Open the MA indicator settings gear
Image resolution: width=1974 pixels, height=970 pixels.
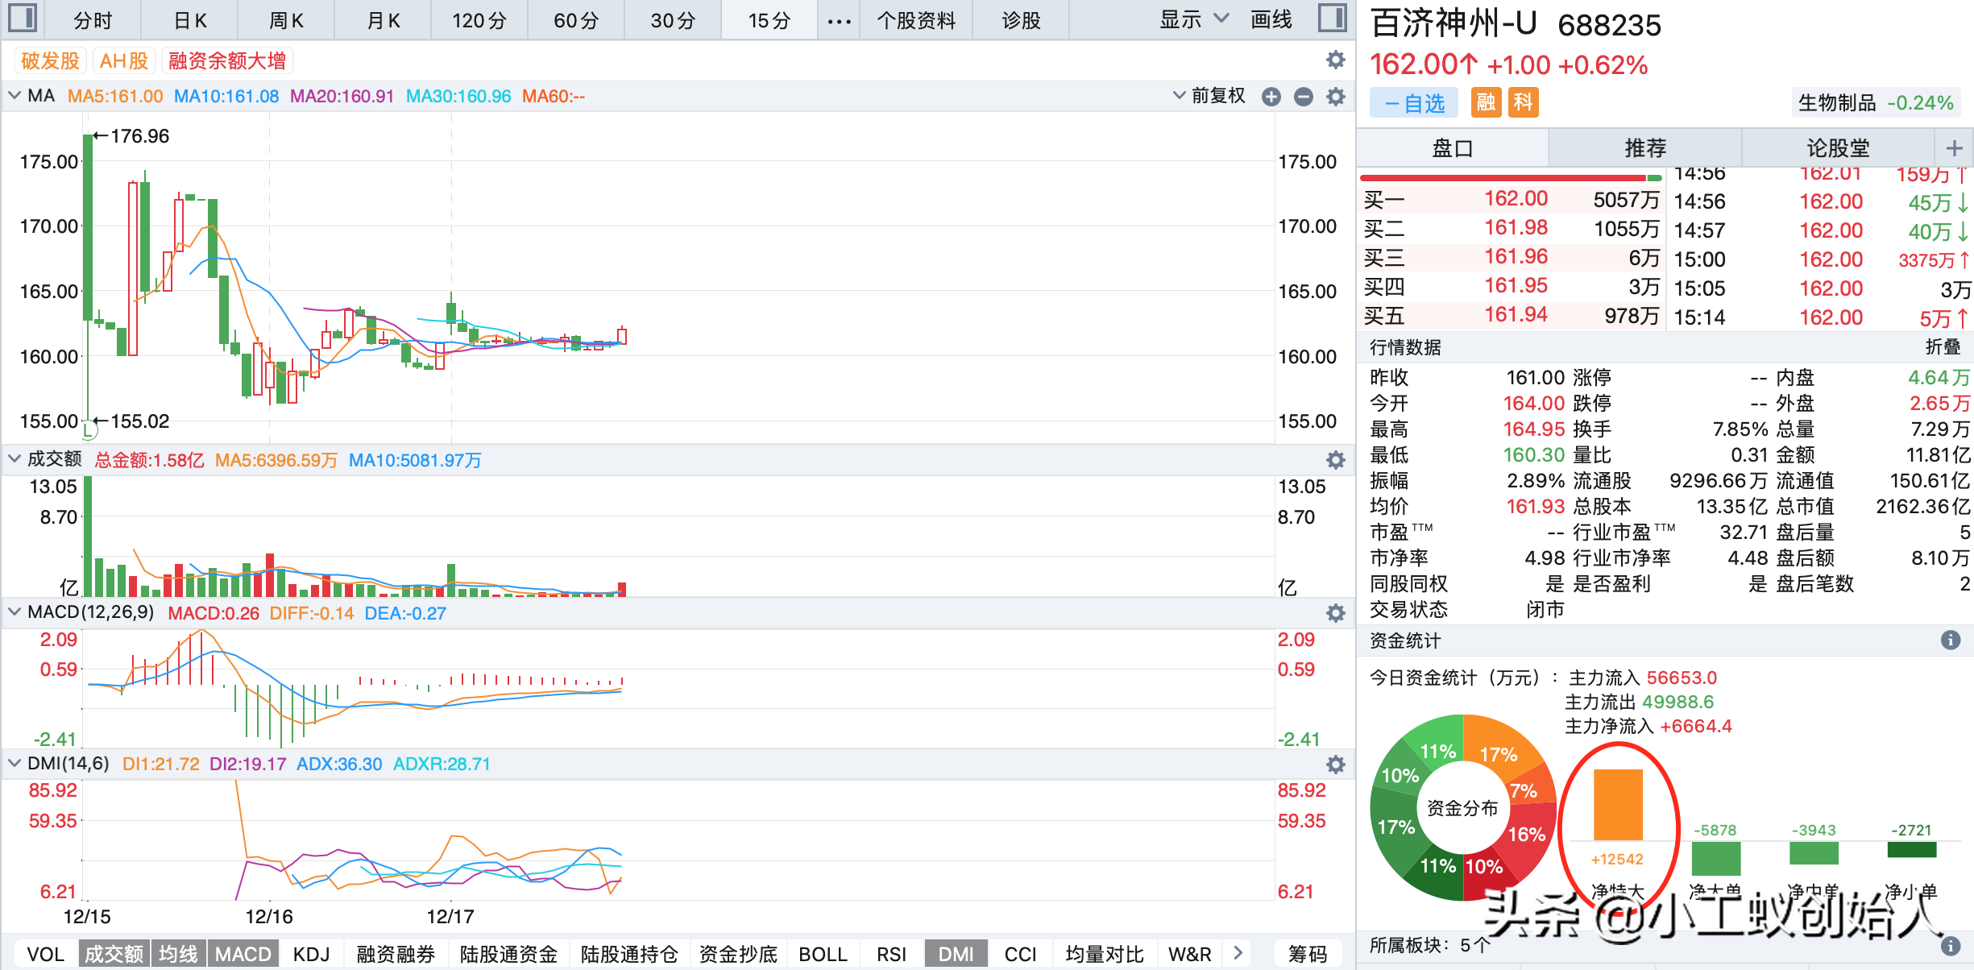tap(1336, 97)
